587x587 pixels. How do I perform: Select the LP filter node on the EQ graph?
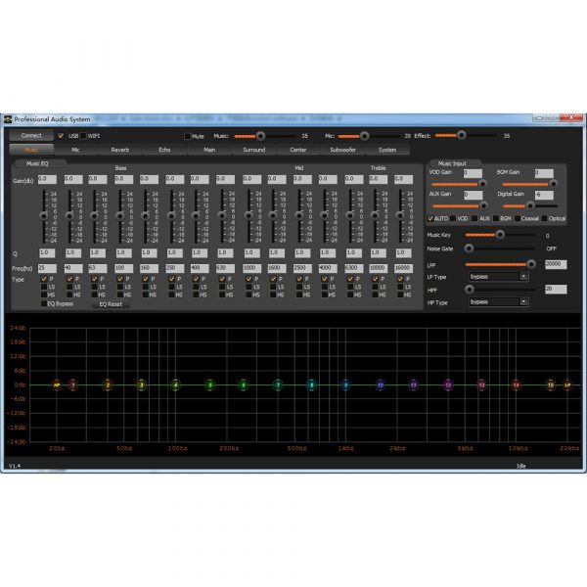point(567,385)
